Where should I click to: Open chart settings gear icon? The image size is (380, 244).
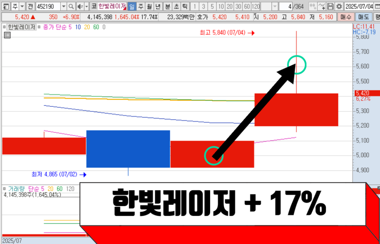tap(339, 6)
